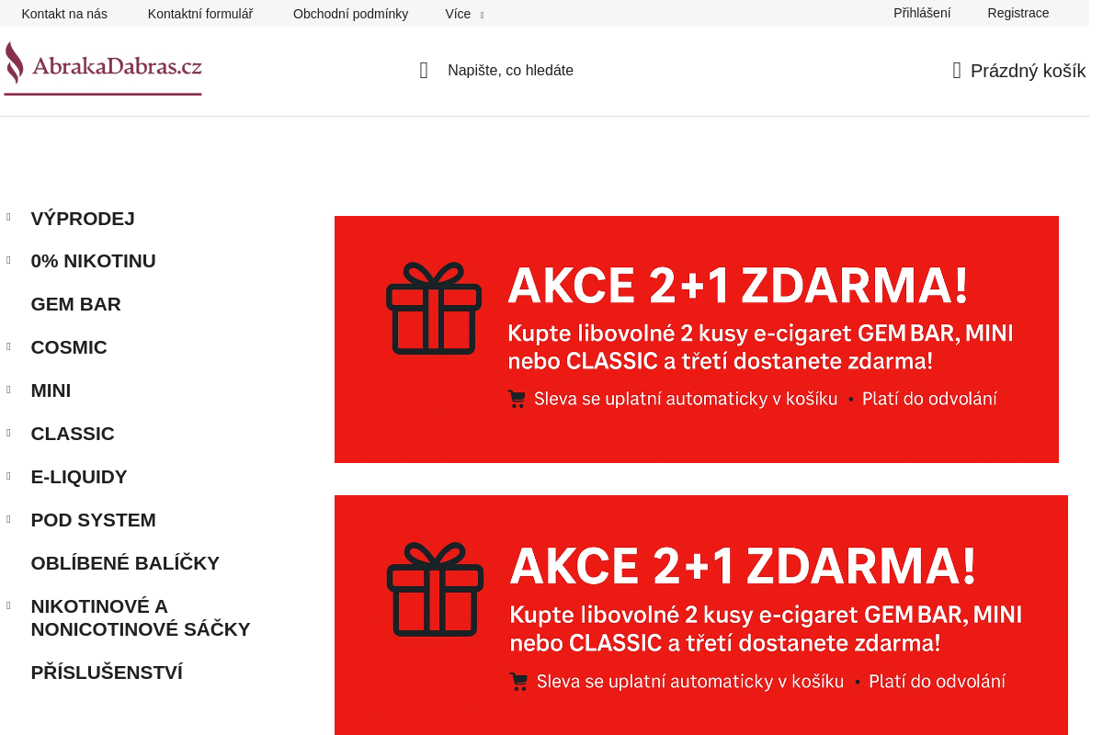
Task: Click the shopping cart icon in header
Action: [x=957, y=71]
